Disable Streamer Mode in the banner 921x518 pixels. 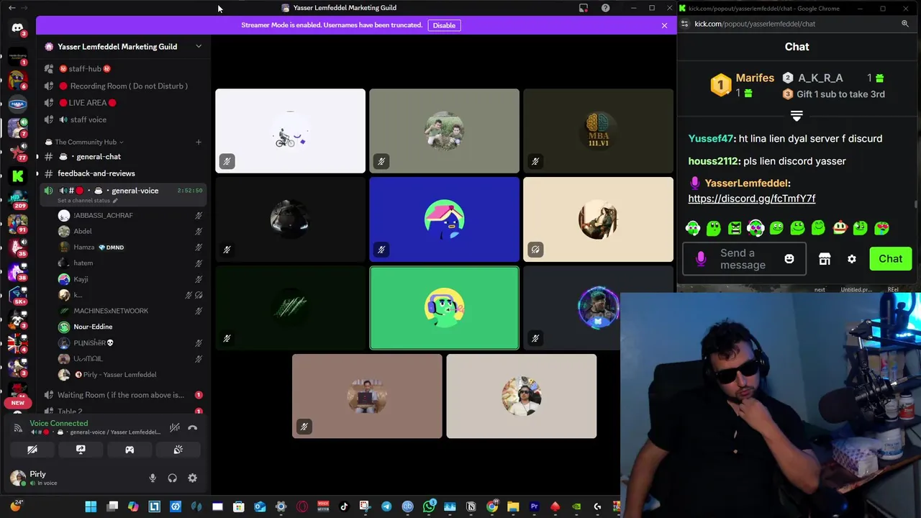(x=444, y=25)
